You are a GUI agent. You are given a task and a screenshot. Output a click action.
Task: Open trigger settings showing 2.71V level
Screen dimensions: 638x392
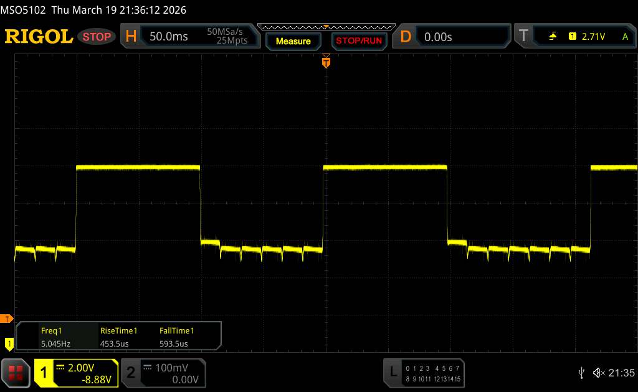tap(592, 37)
